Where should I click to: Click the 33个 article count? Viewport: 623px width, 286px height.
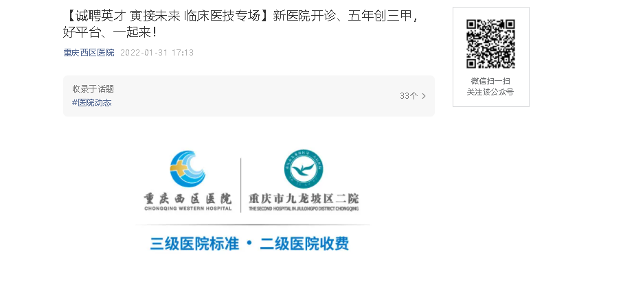tap(409, 96)
